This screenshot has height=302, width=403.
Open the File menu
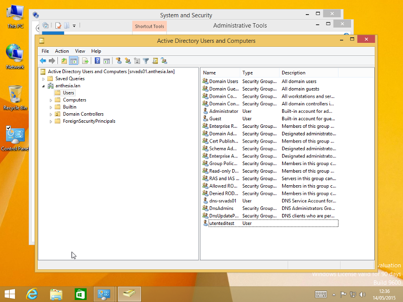[x=45, y=51]
